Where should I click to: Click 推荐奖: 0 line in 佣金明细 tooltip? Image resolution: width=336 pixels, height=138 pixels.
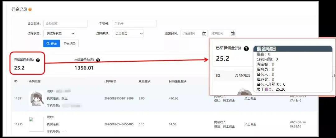(265, 79)
